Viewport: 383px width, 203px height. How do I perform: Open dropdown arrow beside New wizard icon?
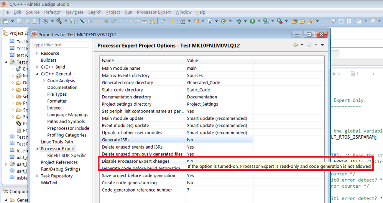[12, 21]
